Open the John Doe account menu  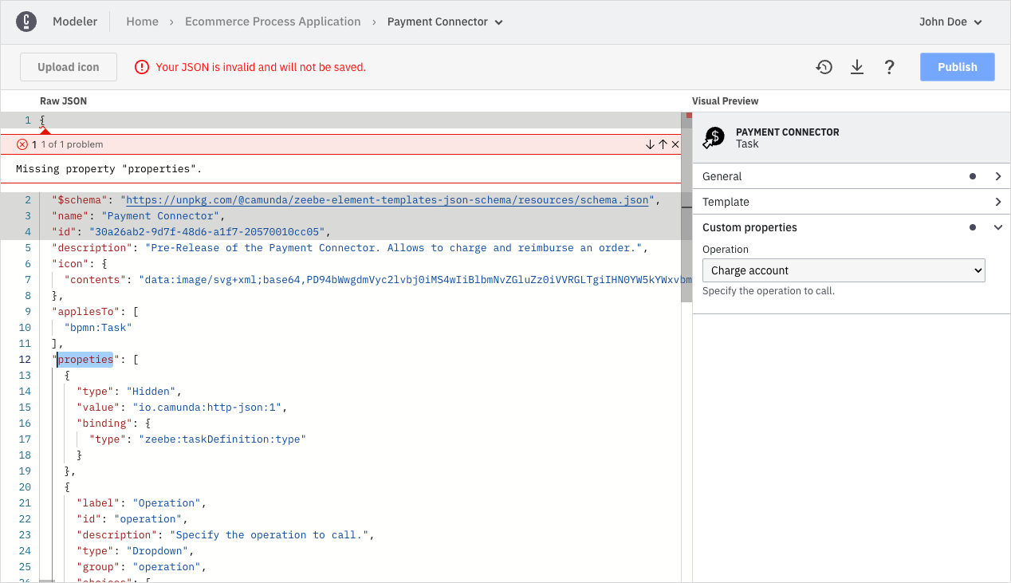pos(950,22)
